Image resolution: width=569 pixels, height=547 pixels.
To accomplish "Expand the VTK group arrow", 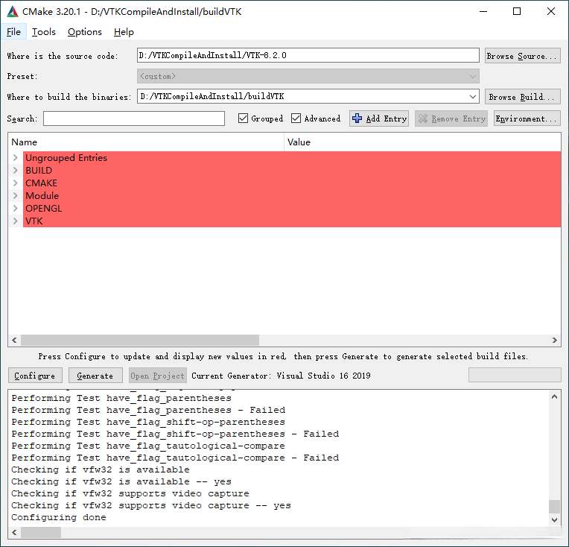I will click(x=15, y=221).
